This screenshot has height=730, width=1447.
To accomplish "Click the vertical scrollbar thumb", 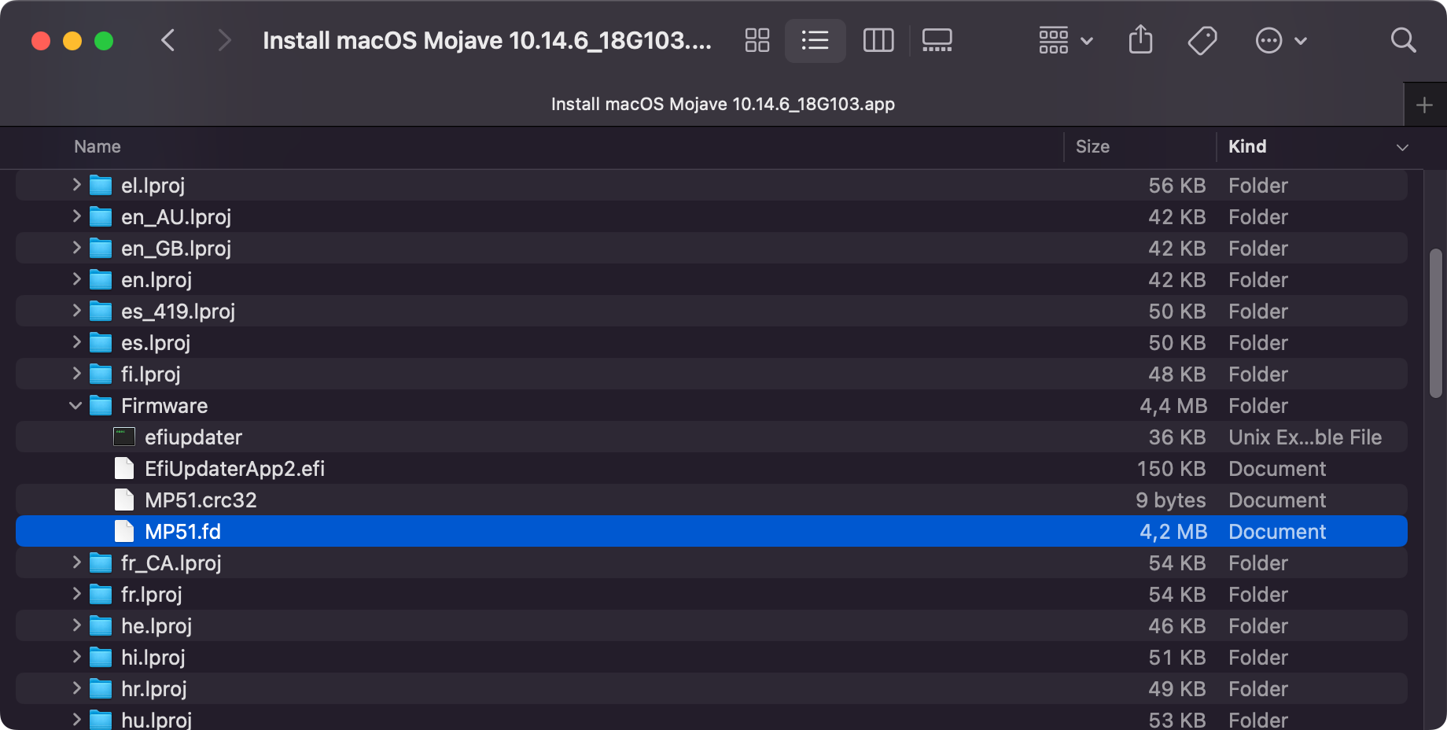I will (x=1436, y=323).
